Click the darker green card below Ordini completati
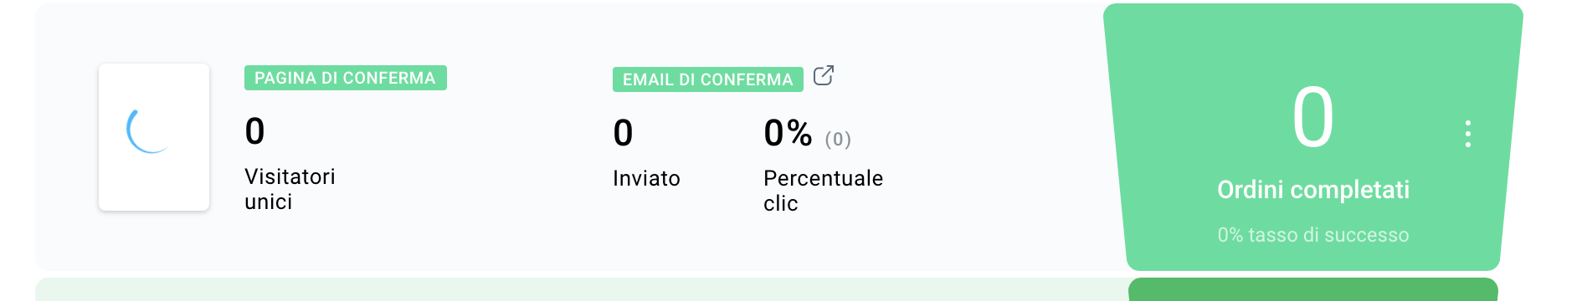The width and height of the screenshot is (1582, 301). 1312,289
